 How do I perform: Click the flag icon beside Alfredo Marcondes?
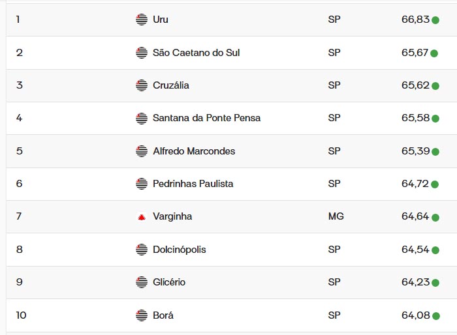coord(142,151)
